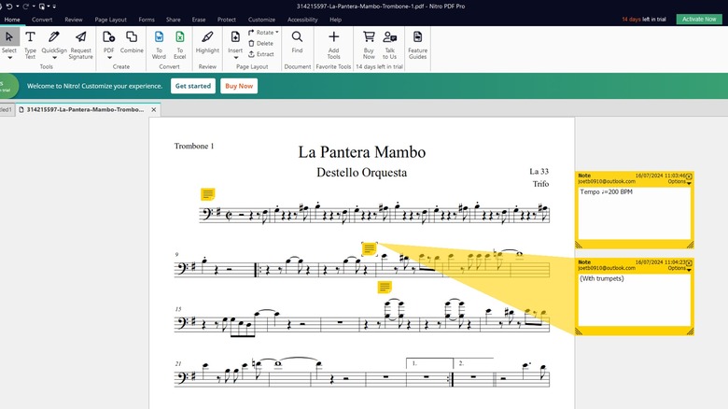Image resolution: width=728 pixels, height=409 pixels.
Task: Open the QuickSign tool
Action: click(x=54, y=43)
